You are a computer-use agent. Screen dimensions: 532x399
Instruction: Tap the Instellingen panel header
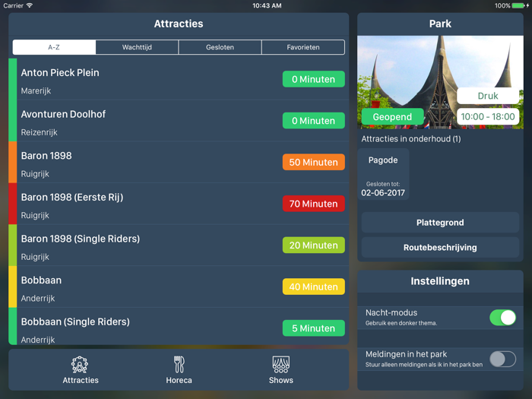coord(440,281)
